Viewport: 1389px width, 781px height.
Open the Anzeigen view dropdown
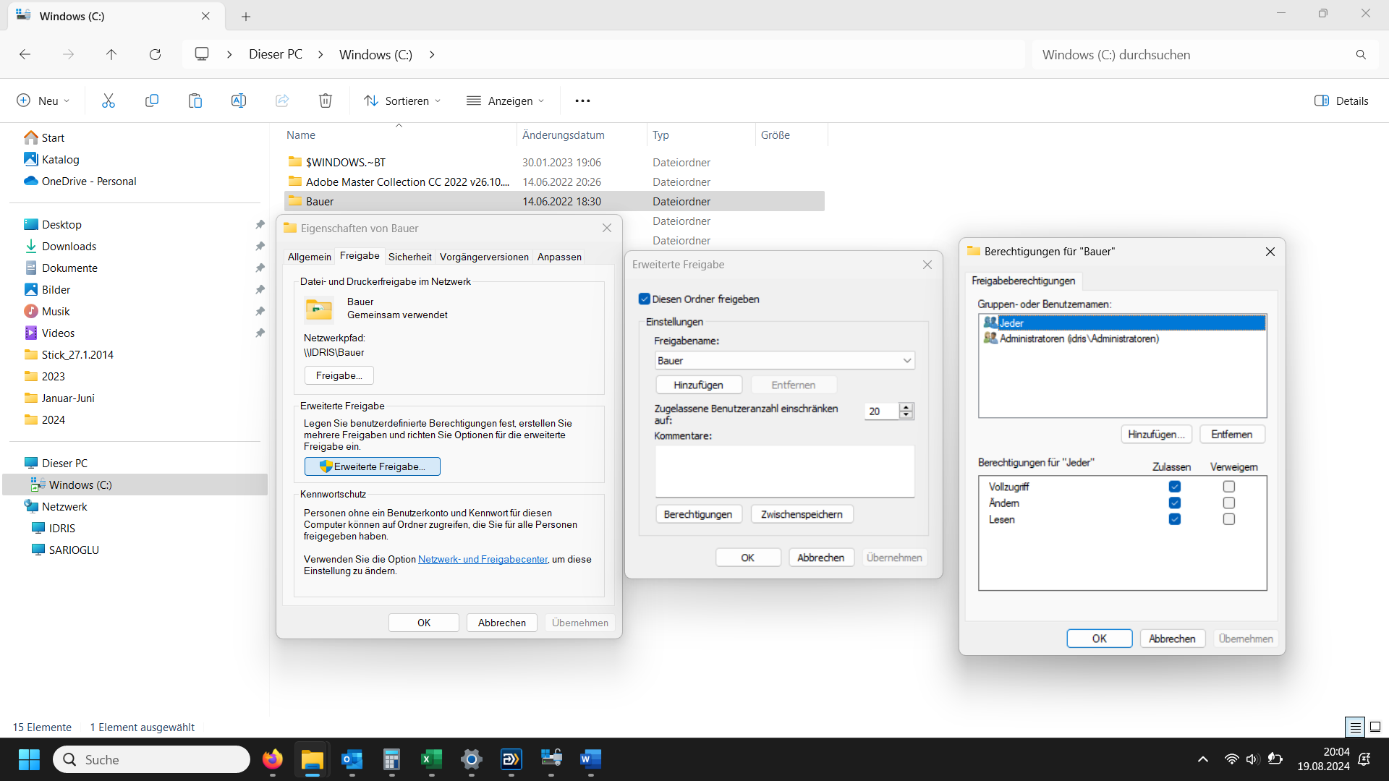pyautogui.click(x=505, y=101)
